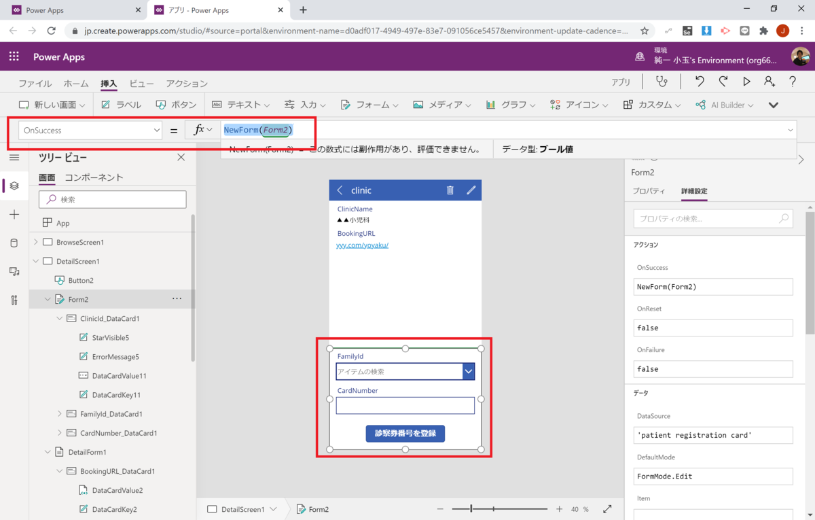815x520 pixels.
Task: Open the help question mark icon
Action: click(x=793, y=82)
